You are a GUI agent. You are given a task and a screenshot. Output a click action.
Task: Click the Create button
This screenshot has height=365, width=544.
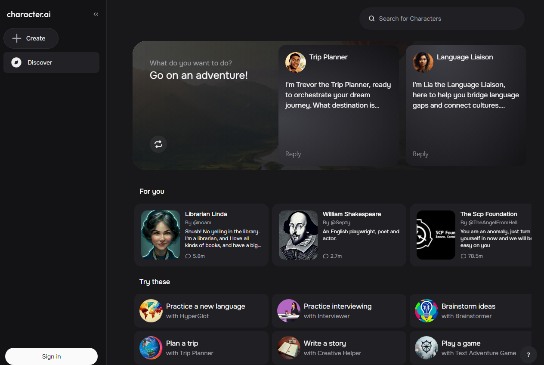[x=31, y=38]
